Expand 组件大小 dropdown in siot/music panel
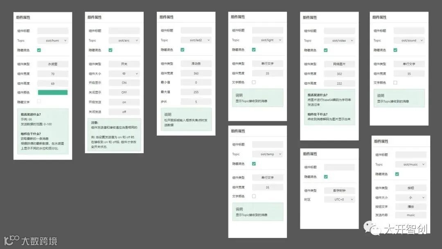Viewport: 442px width, 249px height. pos(411,198)
